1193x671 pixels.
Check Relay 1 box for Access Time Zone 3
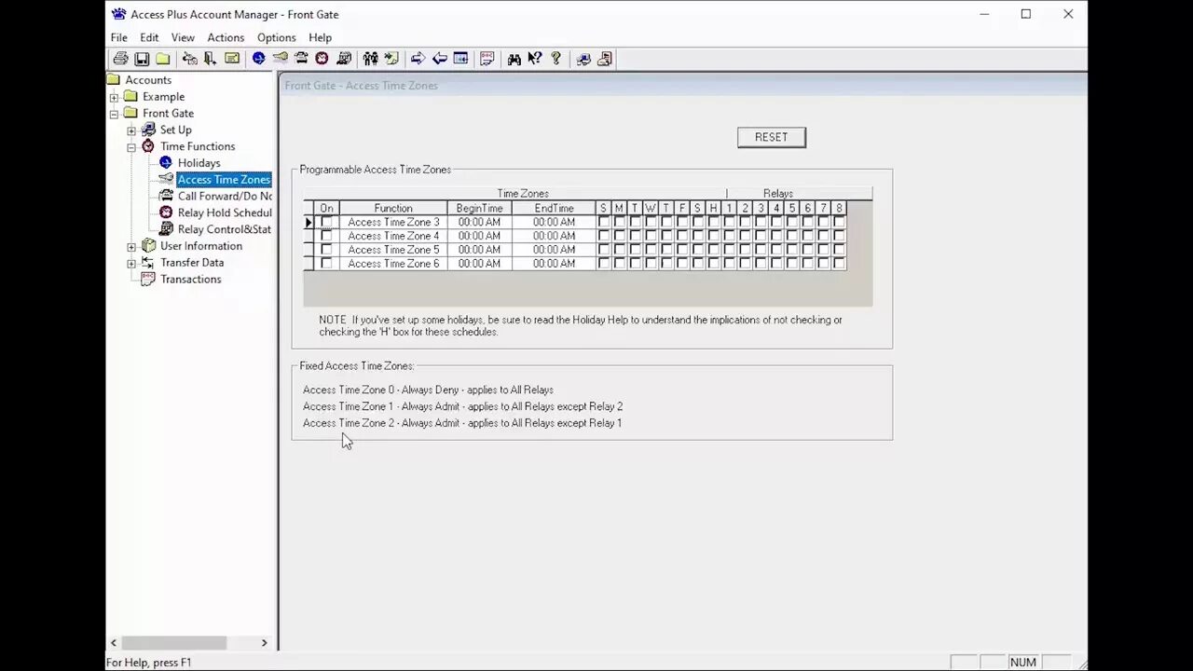(730, 222)
